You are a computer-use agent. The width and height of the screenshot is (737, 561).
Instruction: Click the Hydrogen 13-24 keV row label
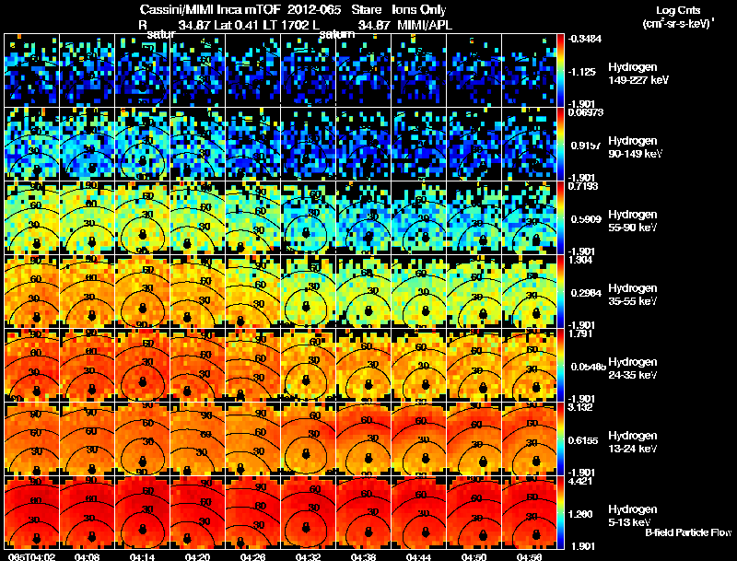click(x=633, y=442)
